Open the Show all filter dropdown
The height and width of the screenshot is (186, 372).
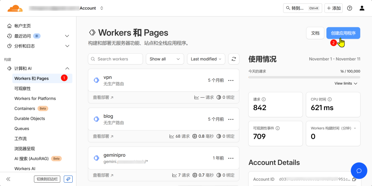tap(165, 59)
